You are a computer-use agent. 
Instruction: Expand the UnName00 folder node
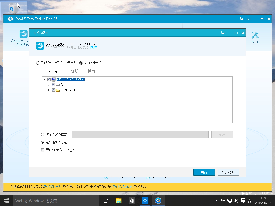coord(49,90)
